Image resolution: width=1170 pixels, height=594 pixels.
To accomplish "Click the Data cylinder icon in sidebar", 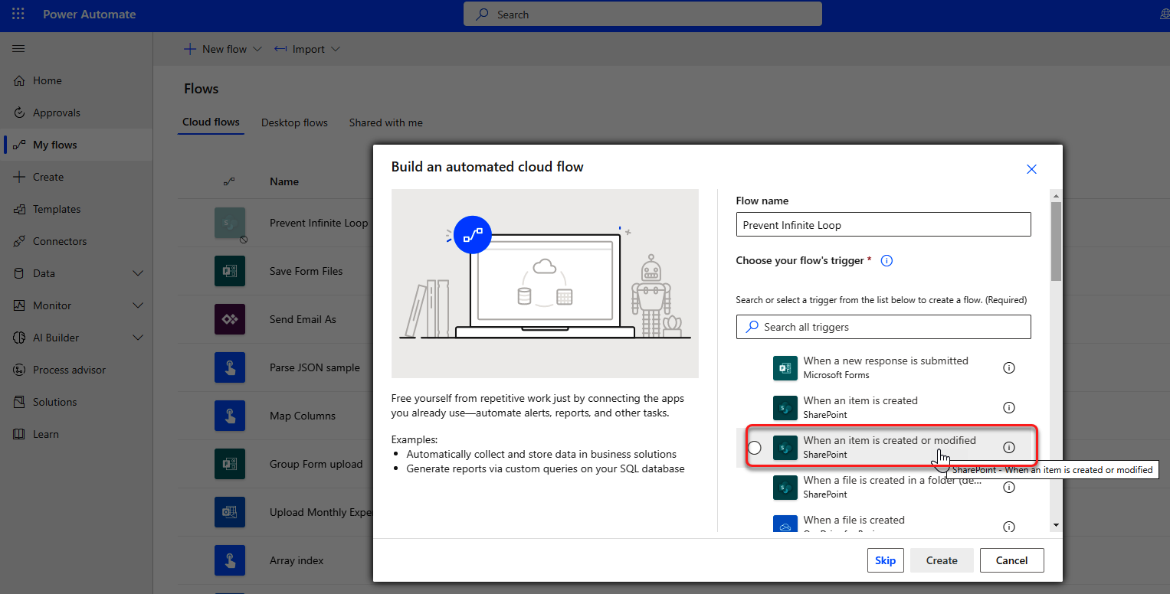I will [x=19, y=273].
